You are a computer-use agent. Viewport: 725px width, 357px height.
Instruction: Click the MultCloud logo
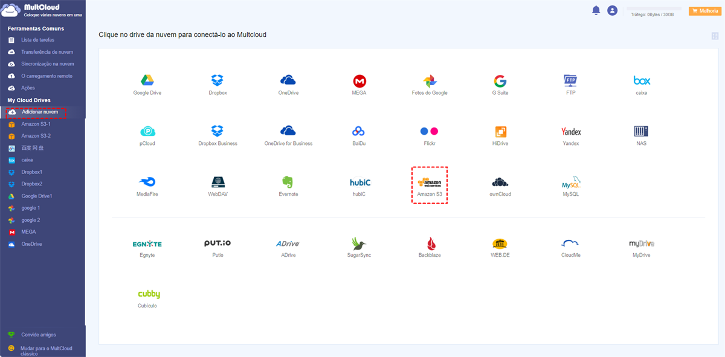click(41, 10)
